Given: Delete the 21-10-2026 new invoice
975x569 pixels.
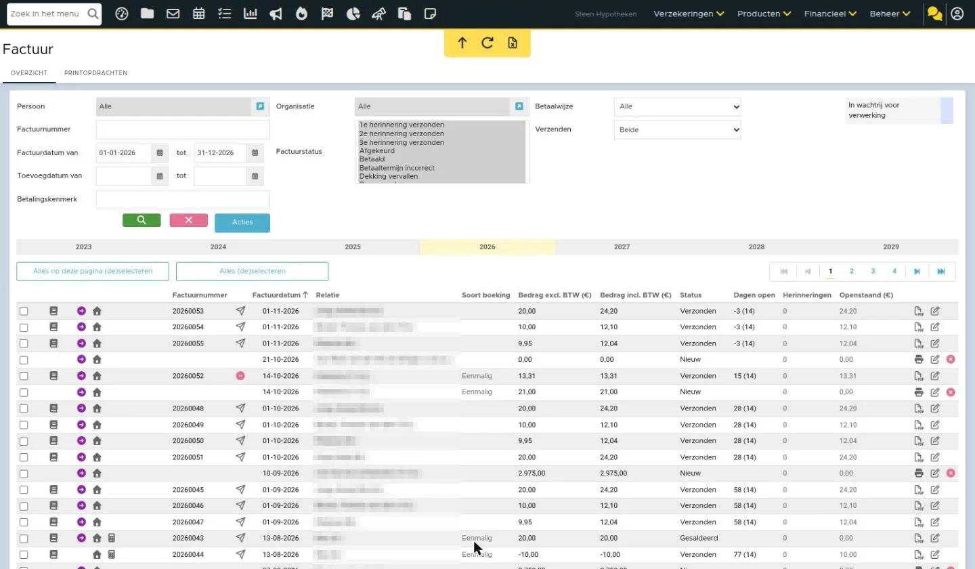Looking at the screenshot, I should tap(951, 360).
